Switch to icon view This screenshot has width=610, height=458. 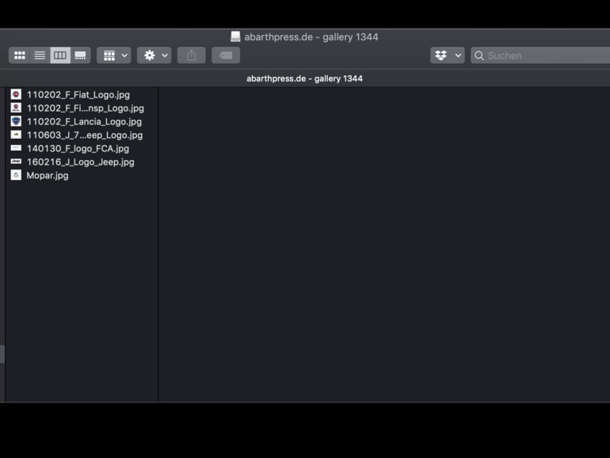tap(20, 55)
